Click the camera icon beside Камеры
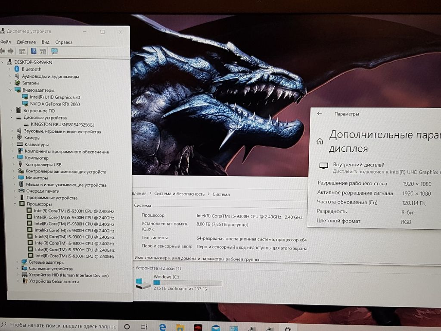The image size is (441, 331). tap(19, 137)
